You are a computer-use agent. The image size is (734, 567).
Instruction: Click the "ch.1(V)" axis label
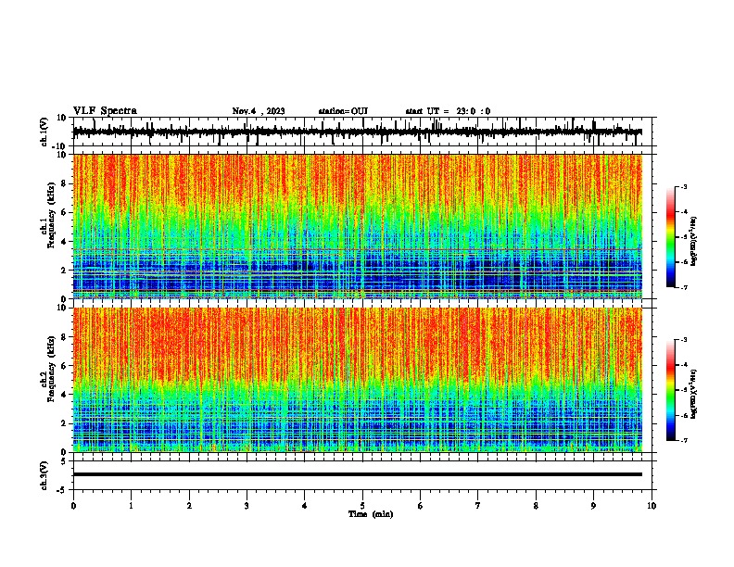tap(44, 132)
